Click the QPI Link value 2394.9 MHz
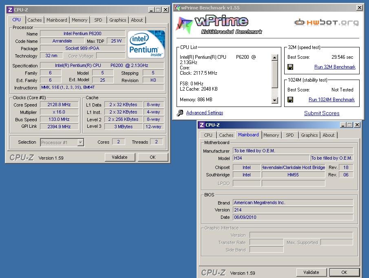This screenshot has width=369, height=278. (59, 127)
